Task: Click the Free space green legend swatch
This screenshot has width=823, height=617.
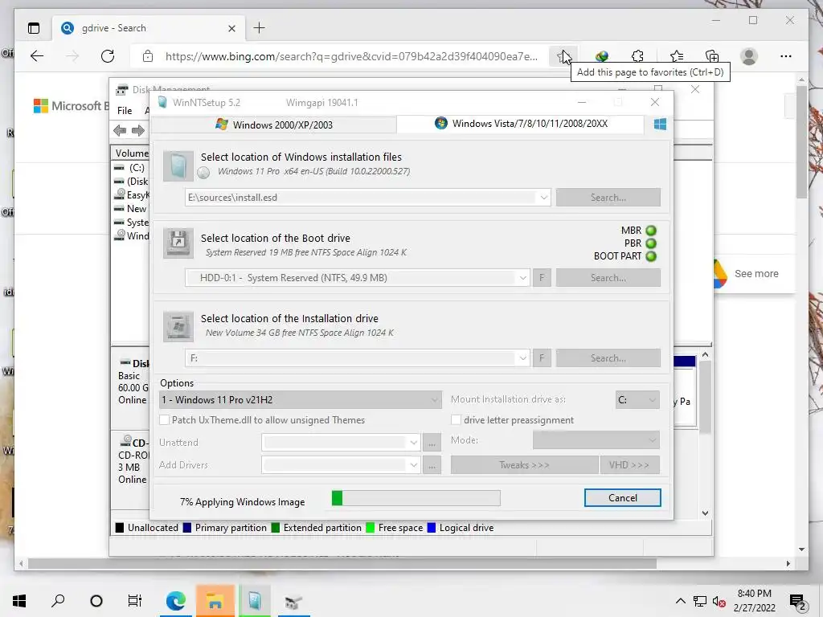Action: (370, 528)
